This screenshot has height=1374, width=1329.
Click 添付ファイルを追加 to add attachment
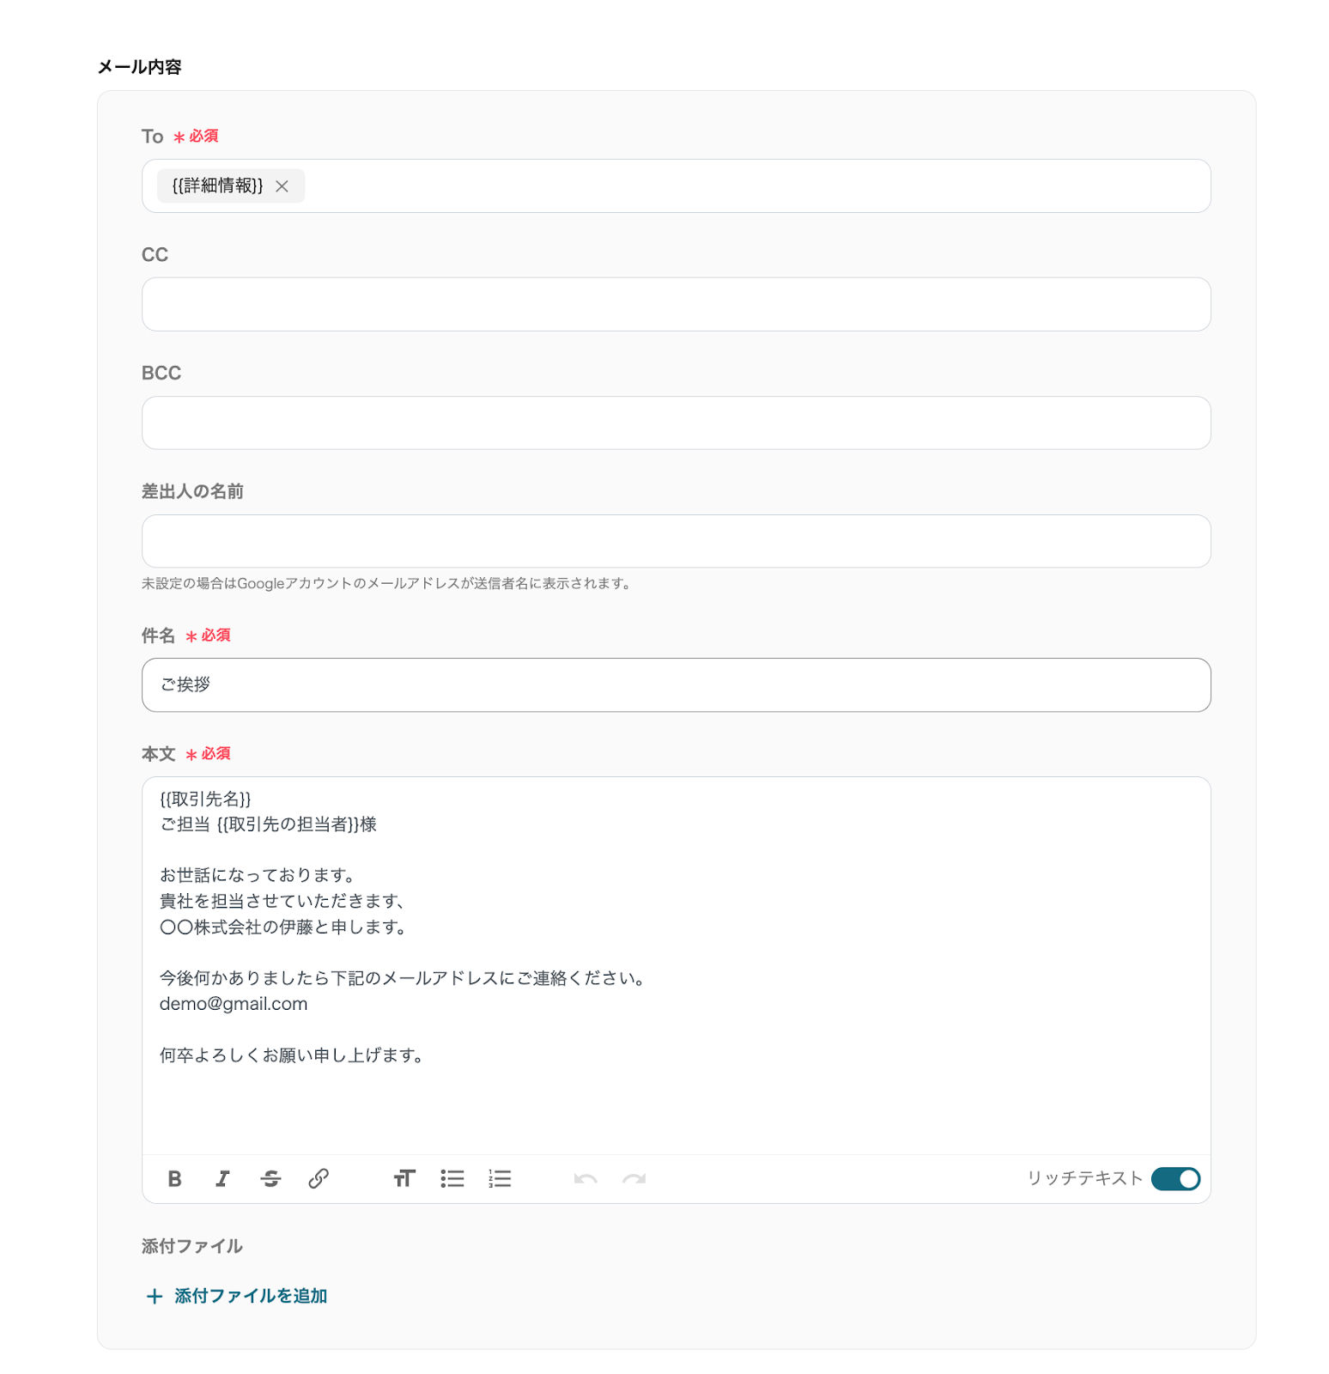point(251,1296)
